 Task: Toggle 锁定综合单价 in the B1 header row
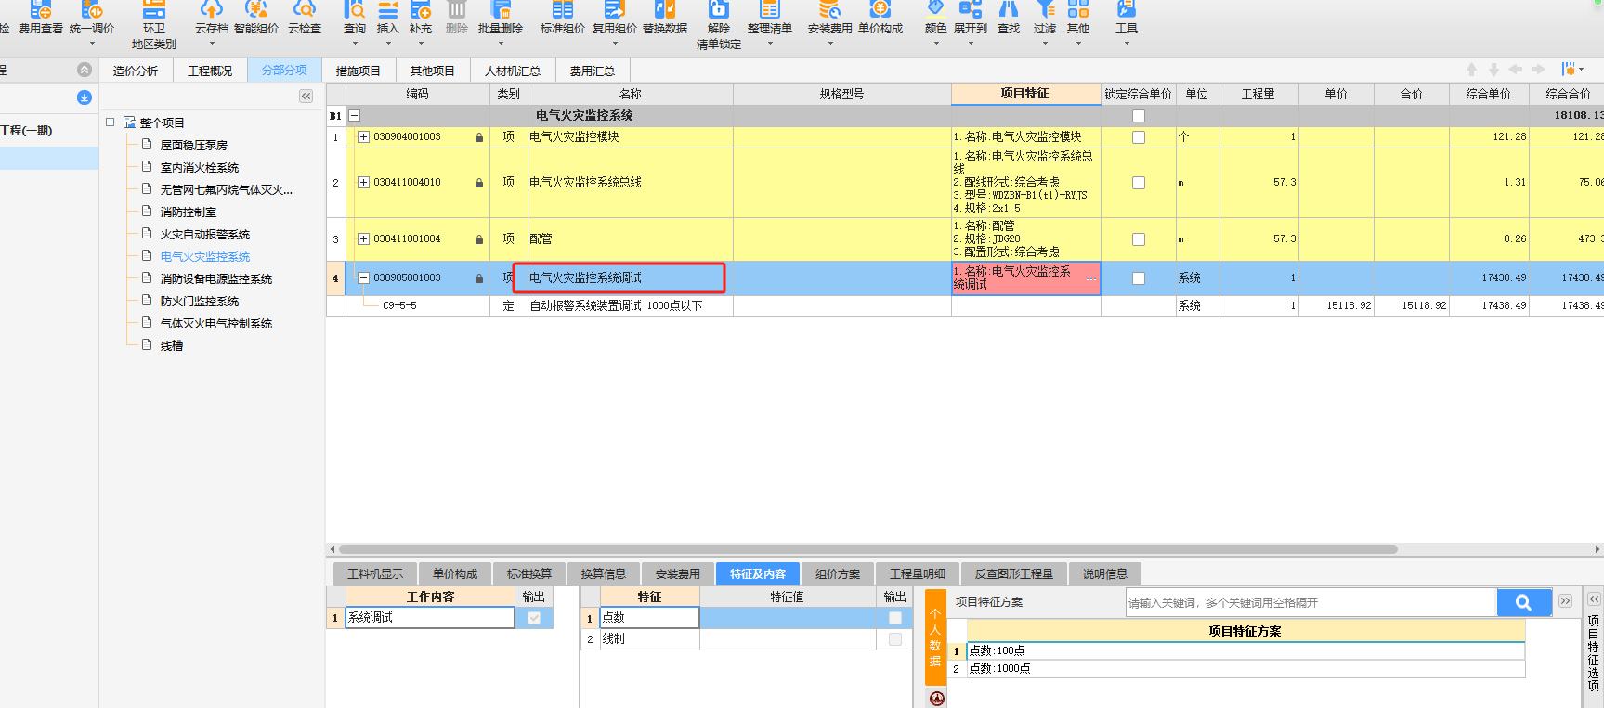tap(1139, 116)
